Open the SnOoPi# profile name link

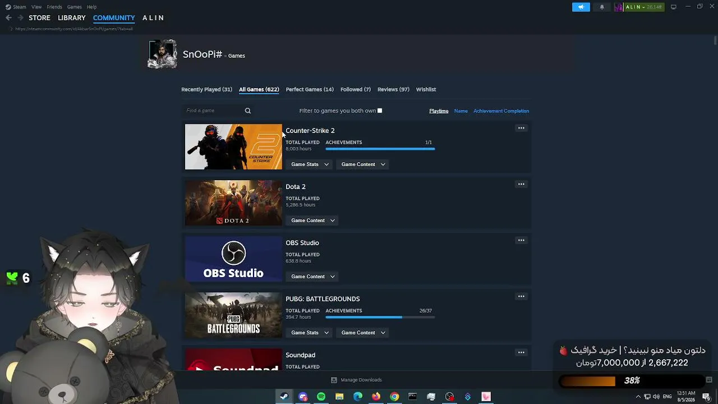[x=202, y=54]
